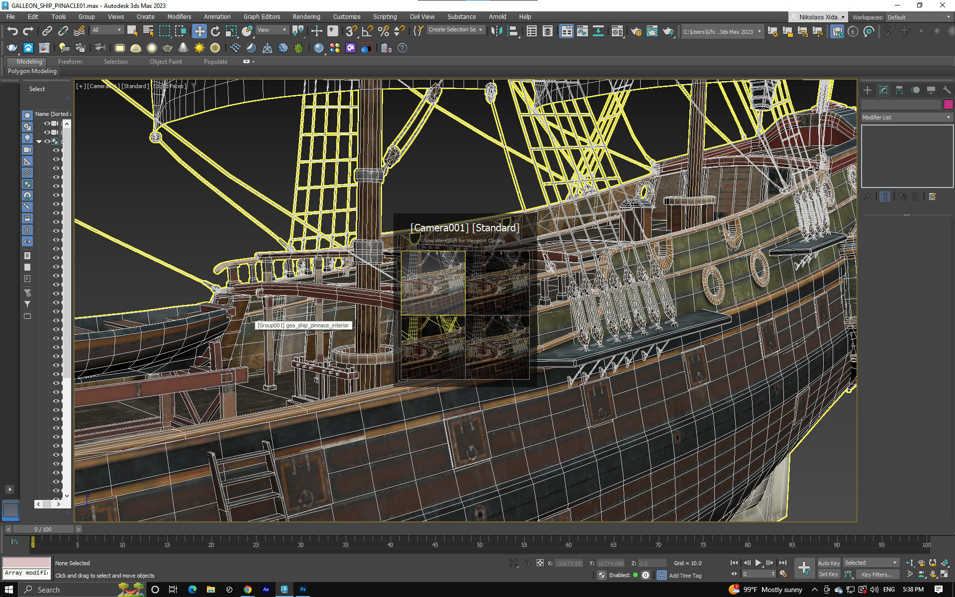Click the object name field in command panel

[x=901, y=104]
